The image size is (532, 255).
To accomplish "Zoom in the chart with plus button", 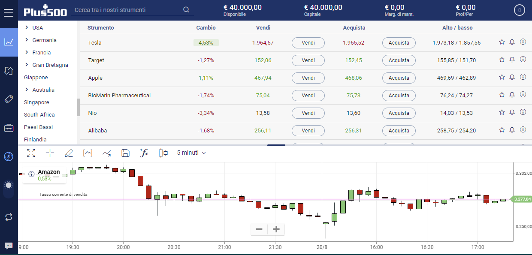I will pos(276,229).
